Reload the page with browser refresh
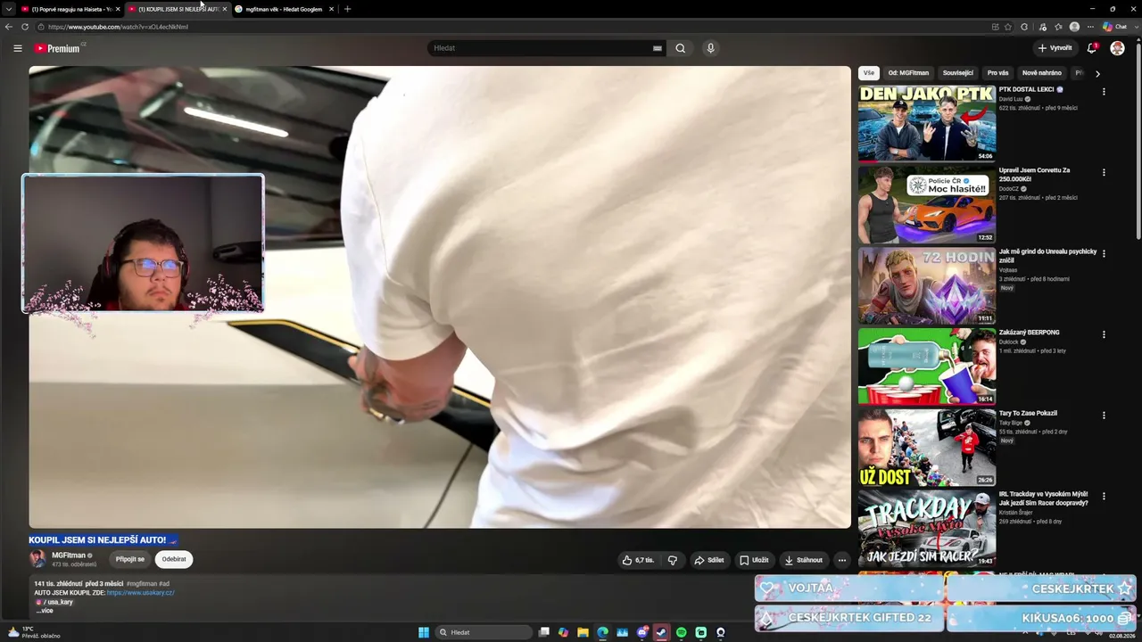 tap(25, 27)
